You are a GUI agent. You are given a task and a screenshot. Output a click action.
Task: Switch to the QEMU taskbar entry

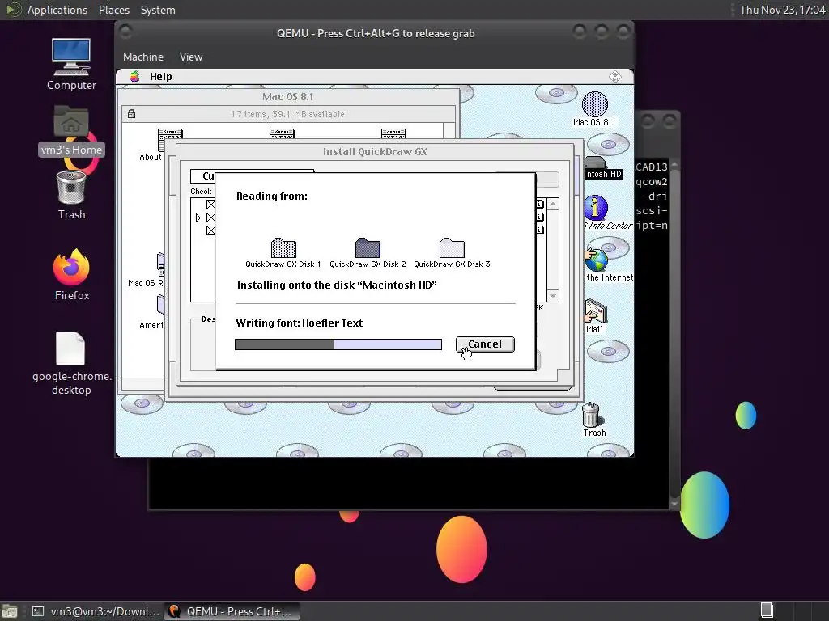(232, 611)
